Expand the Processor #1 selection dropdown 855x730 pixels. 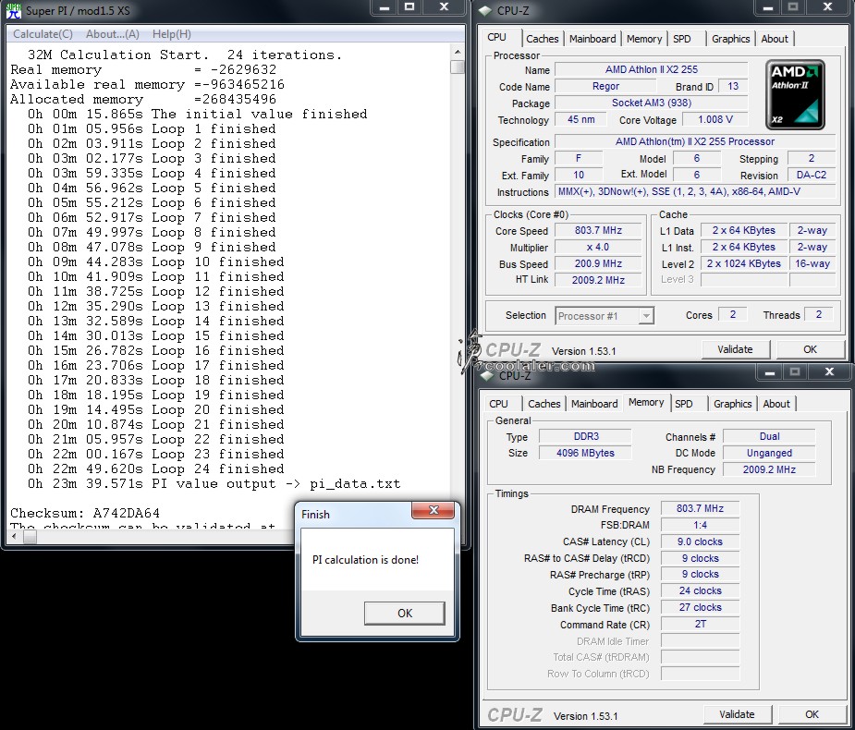click(x=646, y=316)
